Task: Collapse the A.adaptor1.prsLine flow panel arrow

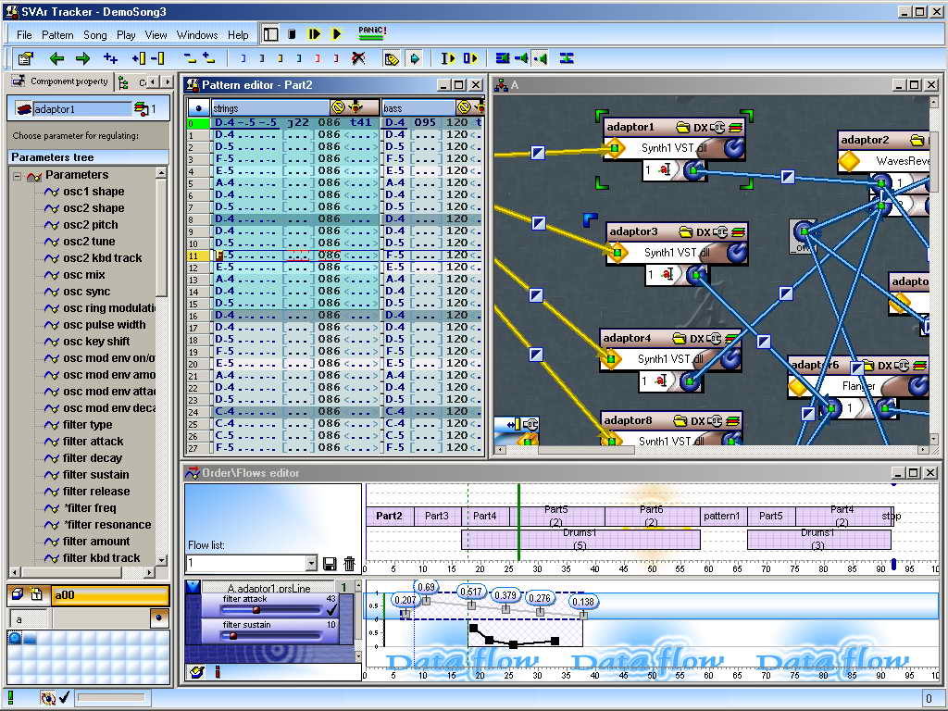Action: point(193,587)
